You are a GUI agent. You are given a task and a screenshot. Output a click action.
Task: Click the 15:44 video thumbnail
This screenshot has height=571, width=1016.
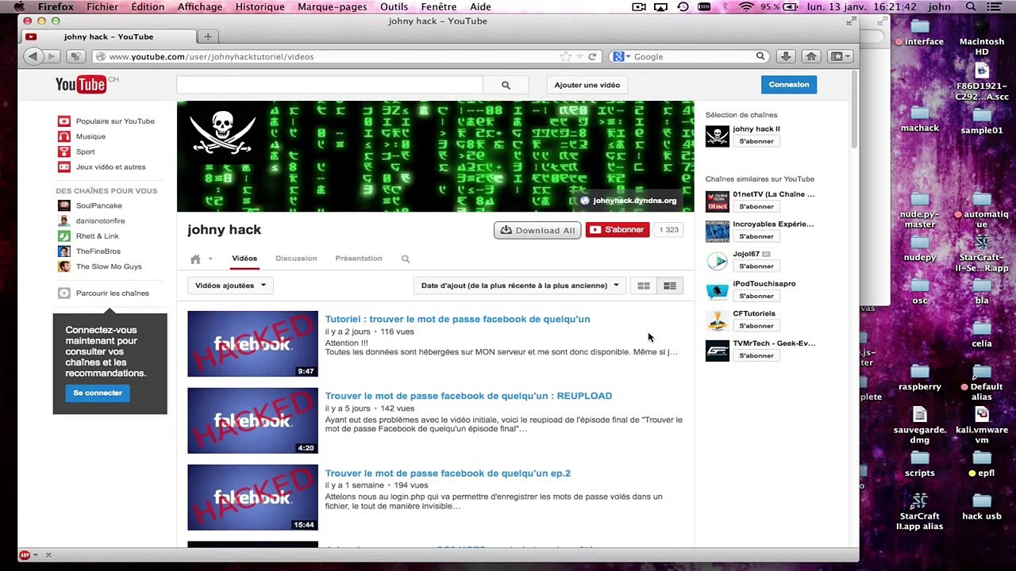[252, 497]
